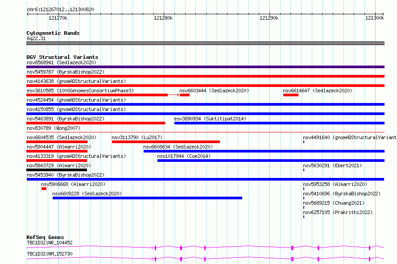The height and width of the screenshot is (264, 397).
Task: Open variant nsv5463891 (ByrskaBishop2022) label
Action: coord(66,119)
